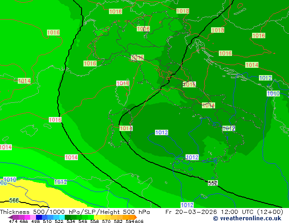Click the blue 1010 label above the yellow area
289x223 pixels.
click(x=10, y=179)
